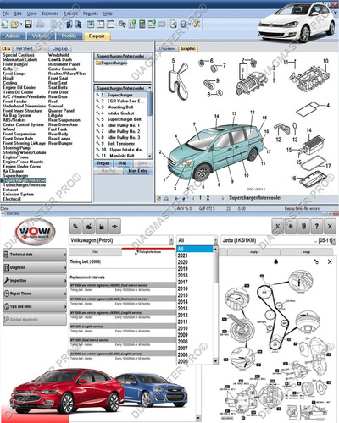Select the Repair tab
This screenshot has width=339, height=423.
point(97,36)
